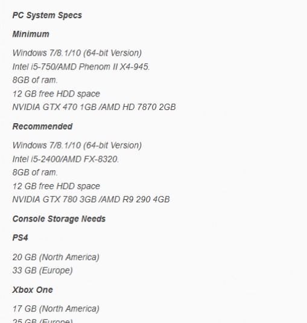The height and width of the screenshot is (323, 307).
Task: Click the Console Storage Needs heading
Action: 59,219
